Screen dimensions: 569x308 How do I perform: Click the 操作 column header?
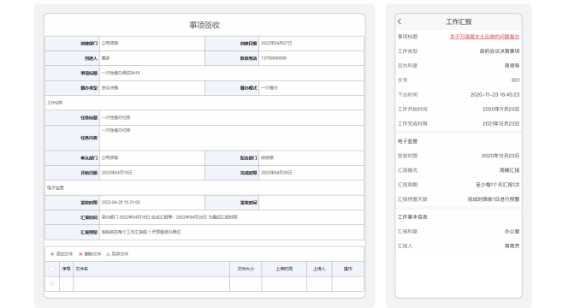coord(348,269)
